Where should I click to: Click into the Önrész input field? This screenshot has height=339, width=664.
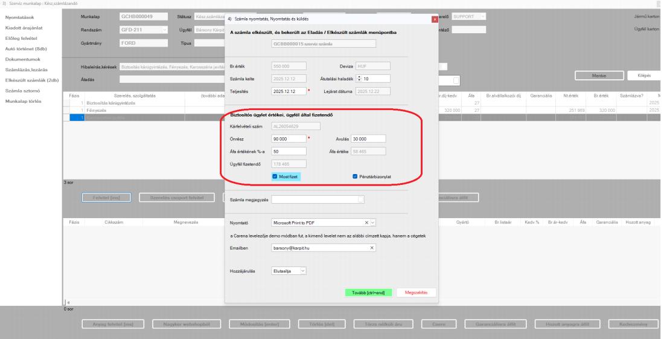(289, 138)
